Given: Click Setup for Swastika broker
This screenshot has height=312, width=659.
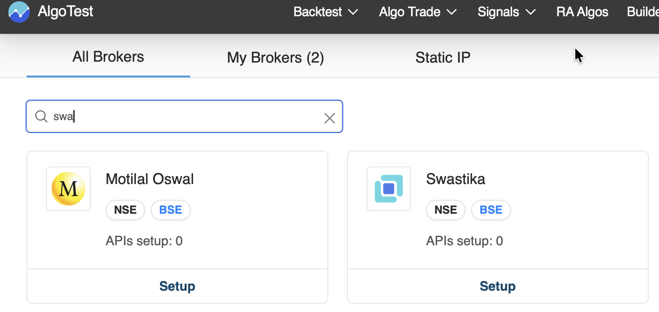Looking at the screenshot, I should click(498, 286).
